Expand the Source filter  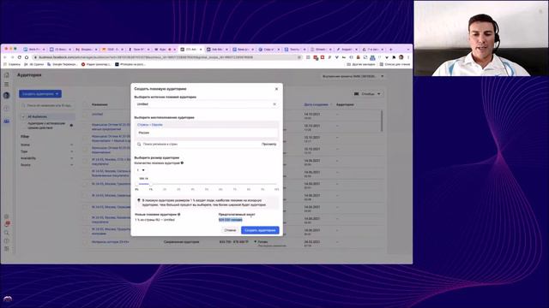tap(46, 165)
